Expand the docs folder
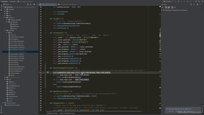Image resolution: width=204 pixels, height=115 pixels. click(x=5, y=16)
